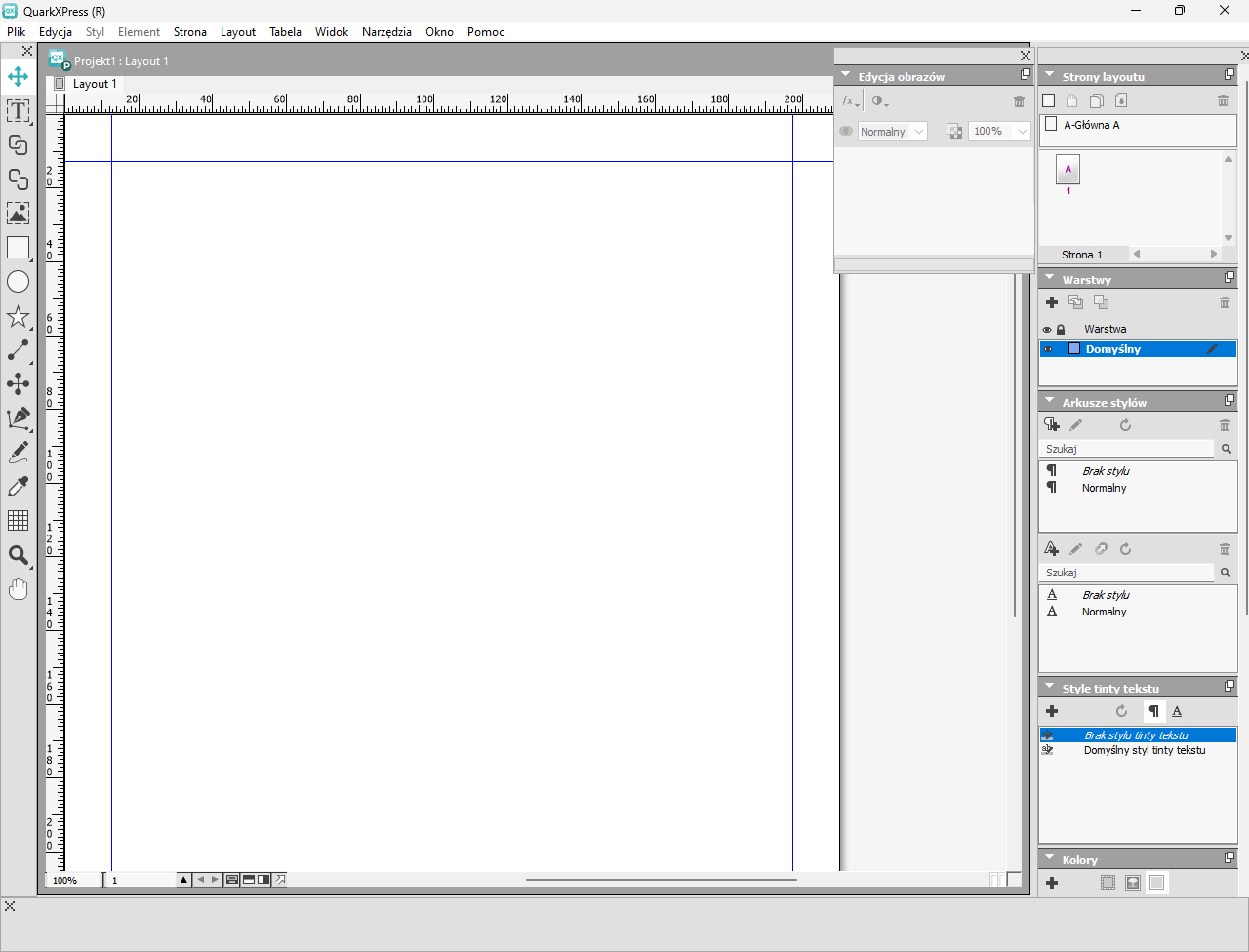Toggle split view horizontally button at bottom

pyautogui.click(x=249, y=880)
